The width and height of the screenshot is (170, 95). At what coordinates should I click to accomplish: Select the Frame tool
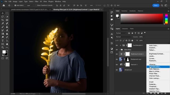point(7,20)
